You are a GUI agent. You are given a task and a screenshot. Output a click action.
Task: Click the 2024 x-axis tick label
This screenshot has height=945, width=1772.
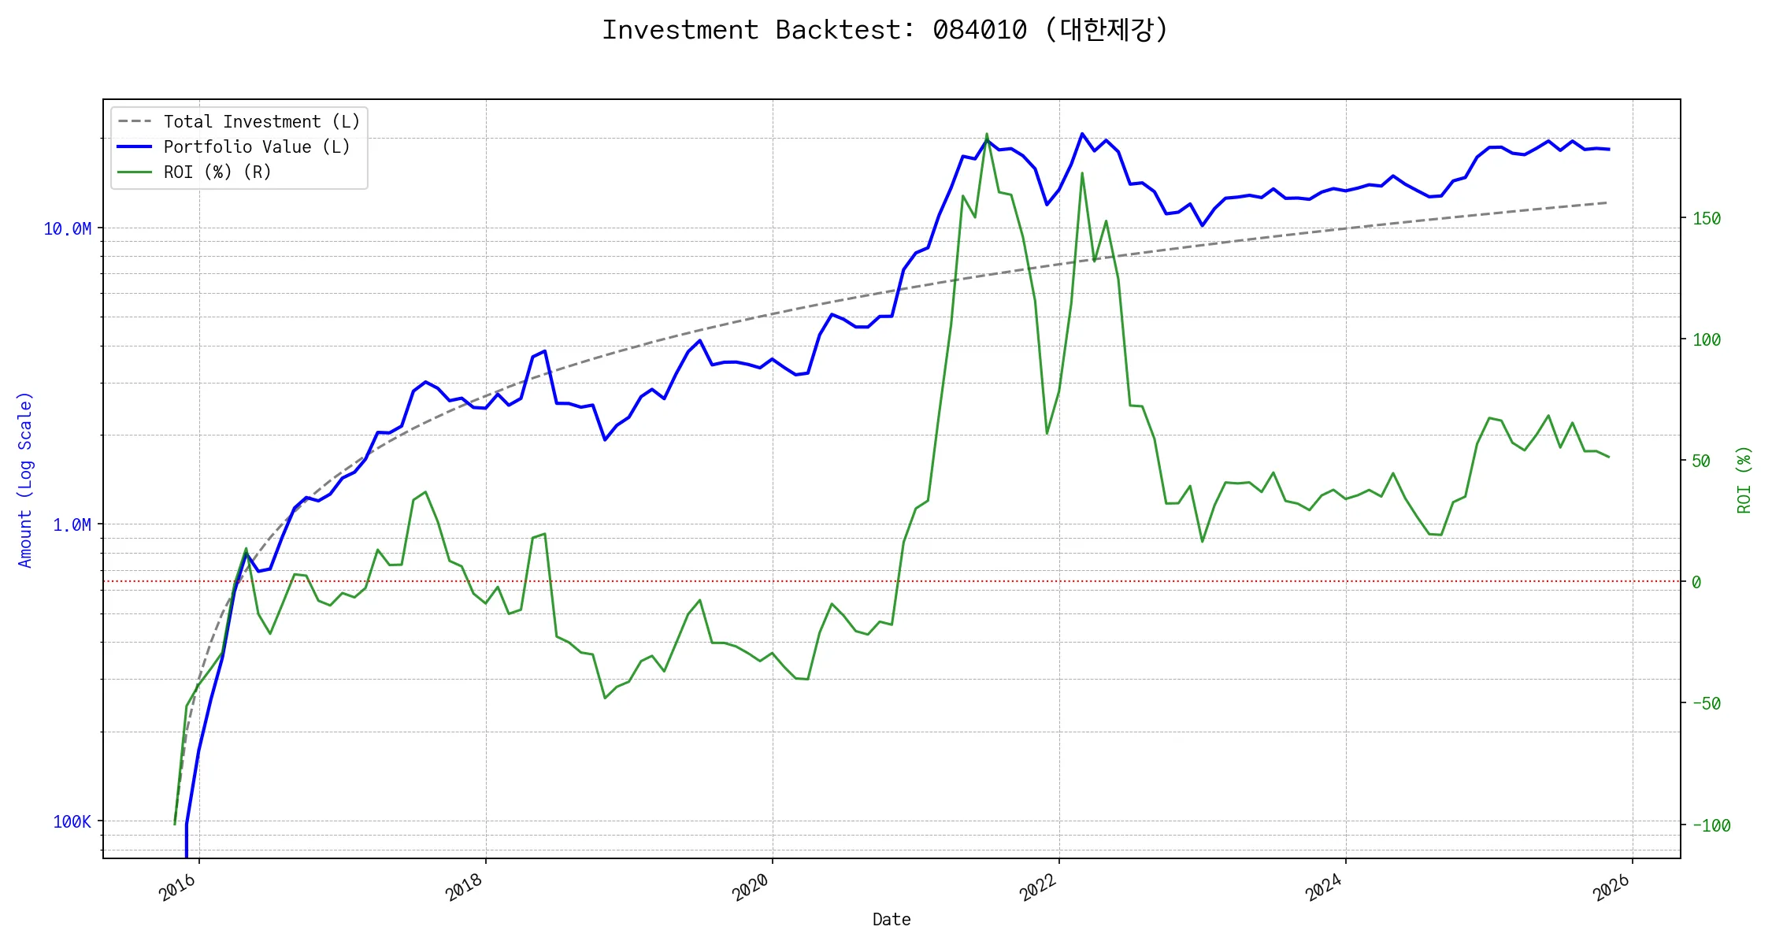(x=1324, y=888)
